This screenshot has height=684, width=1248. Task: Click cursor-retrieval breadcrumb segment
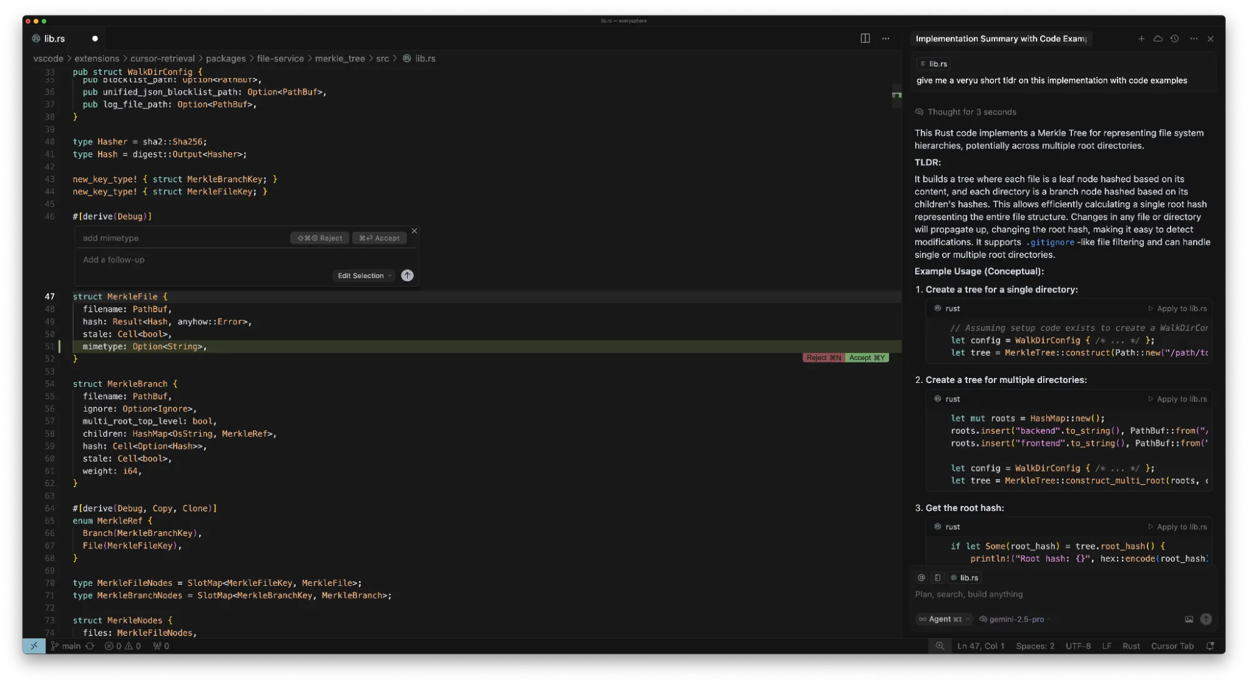162,59
